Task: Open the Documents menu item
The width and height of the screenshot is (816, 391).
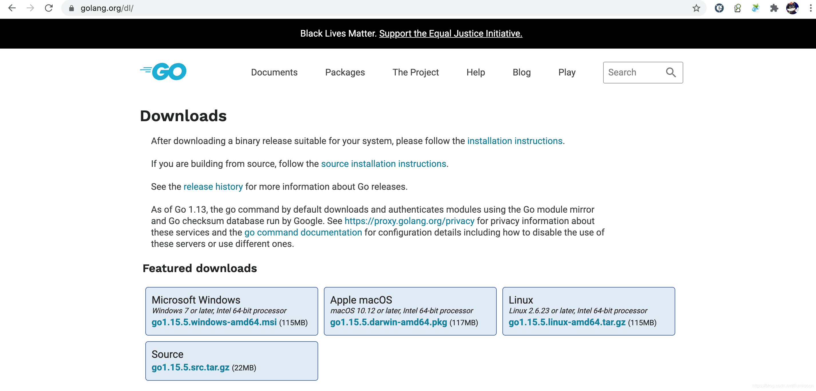Action: (x=274, y=72)
